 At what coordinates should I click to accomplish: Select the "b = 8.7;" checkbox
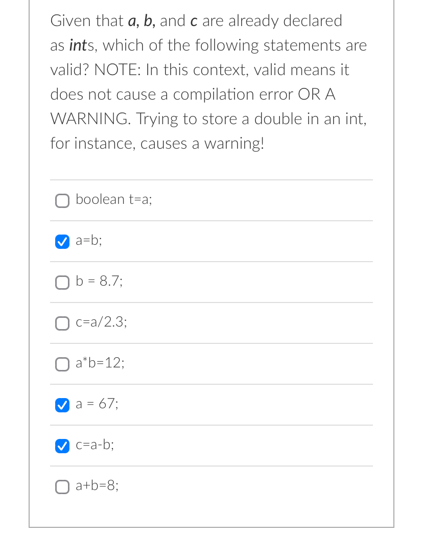point(62,283)
